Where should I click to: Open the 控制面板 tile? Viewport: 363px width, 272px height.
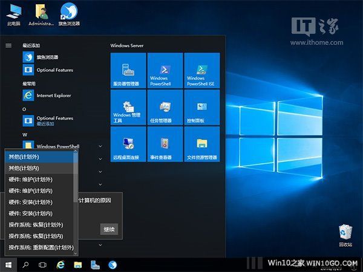(201, 107)
